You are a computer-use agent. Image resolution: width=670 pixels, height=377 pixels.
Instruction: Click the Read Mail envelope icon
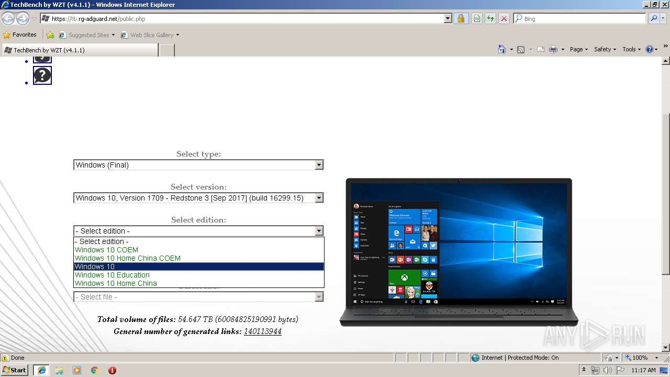[x=541, y=49]
